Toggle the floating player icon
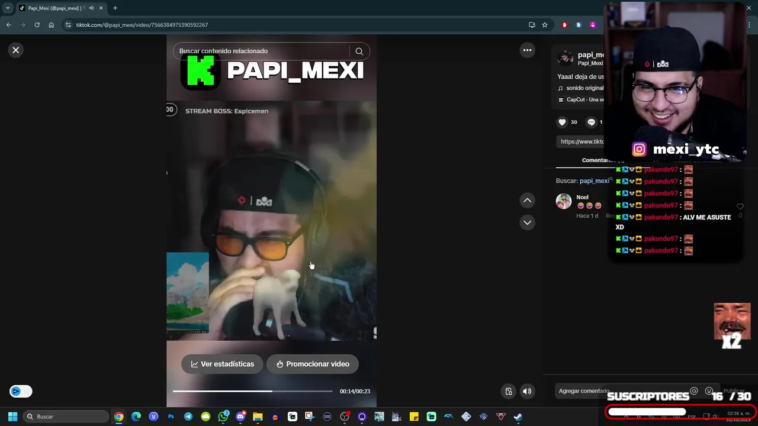This screenshot has width=758, height=426. (508, 391)
